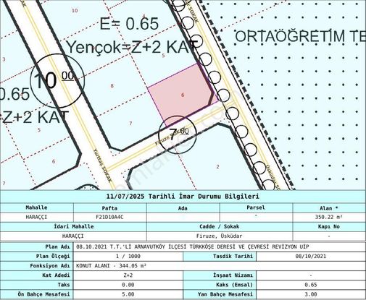Click the Yençok=Z+2 KAT label
This screenshot has height=300, width=366.
[134, 47]
